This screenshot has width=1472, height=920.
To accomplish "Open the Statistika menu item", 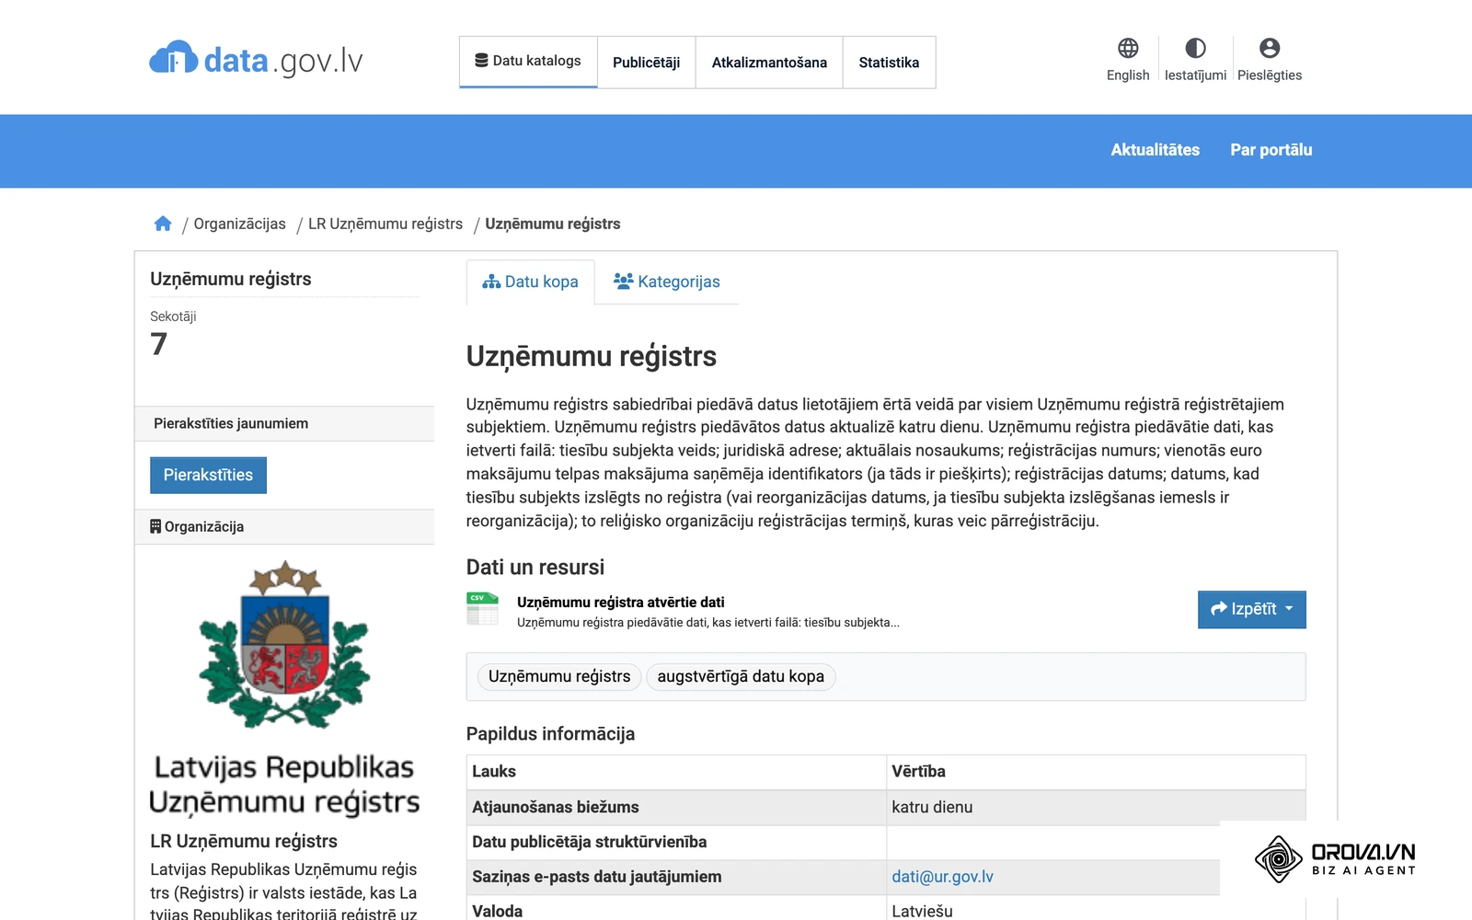I will click(889, 63).
